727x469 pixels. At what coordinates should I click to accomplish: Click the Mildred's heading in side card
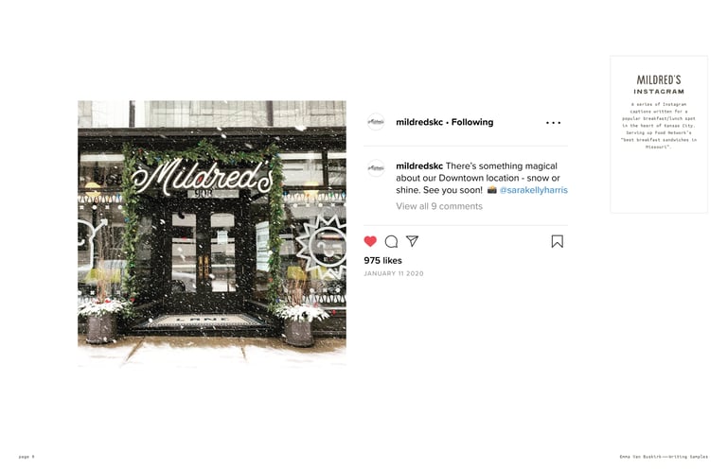click(x=659, y=79)
